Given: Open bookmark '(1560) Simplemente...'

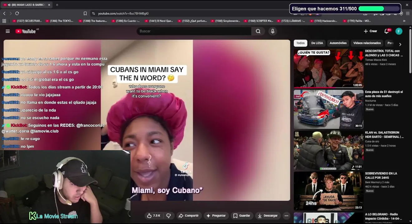Looking at the screenshot, I should click(x=225, y=21).
